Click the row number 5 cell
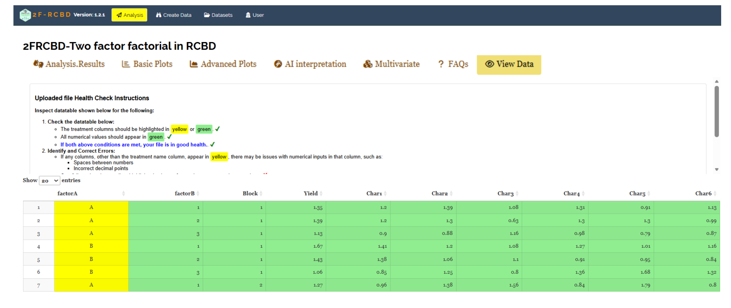Viewport: 731px width, 308px height. point(39,259)
